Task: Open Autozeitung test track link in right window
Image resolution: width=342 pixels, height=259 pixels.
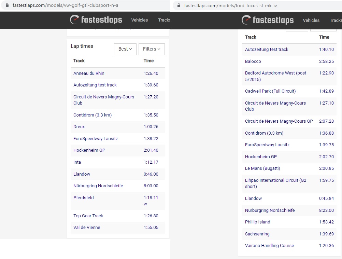Action: pos(267,50)
